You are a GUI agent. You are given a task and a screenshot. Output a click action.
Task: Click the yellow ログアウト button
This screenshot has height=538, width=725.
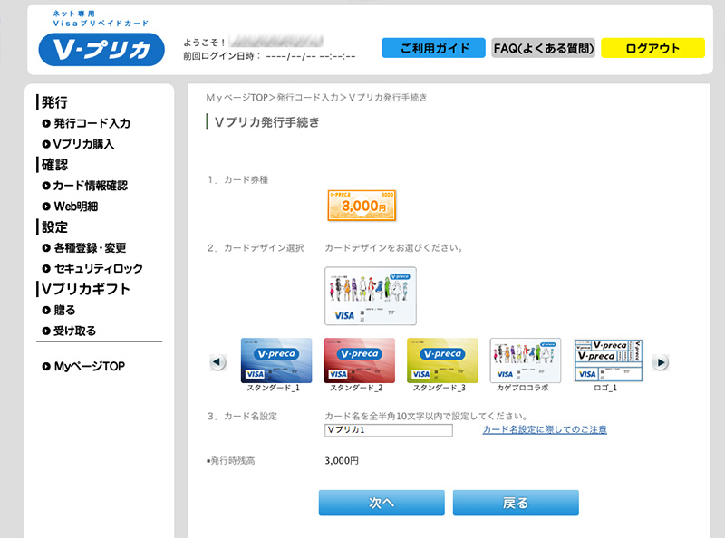point(652,48)
